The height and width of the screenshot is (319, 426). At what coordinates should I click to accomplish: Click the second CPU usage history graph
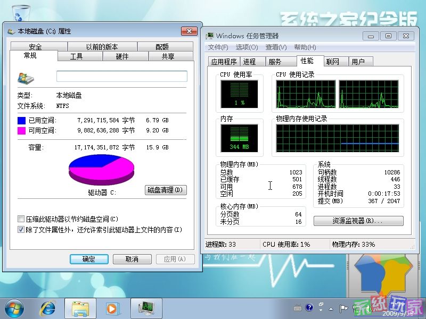(368, 94)
